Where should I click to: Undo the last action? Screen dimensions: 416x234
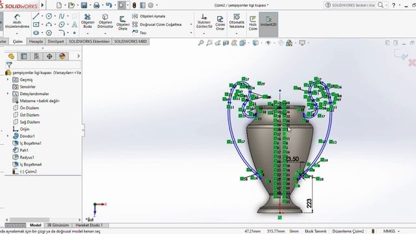tap(109, 5)
